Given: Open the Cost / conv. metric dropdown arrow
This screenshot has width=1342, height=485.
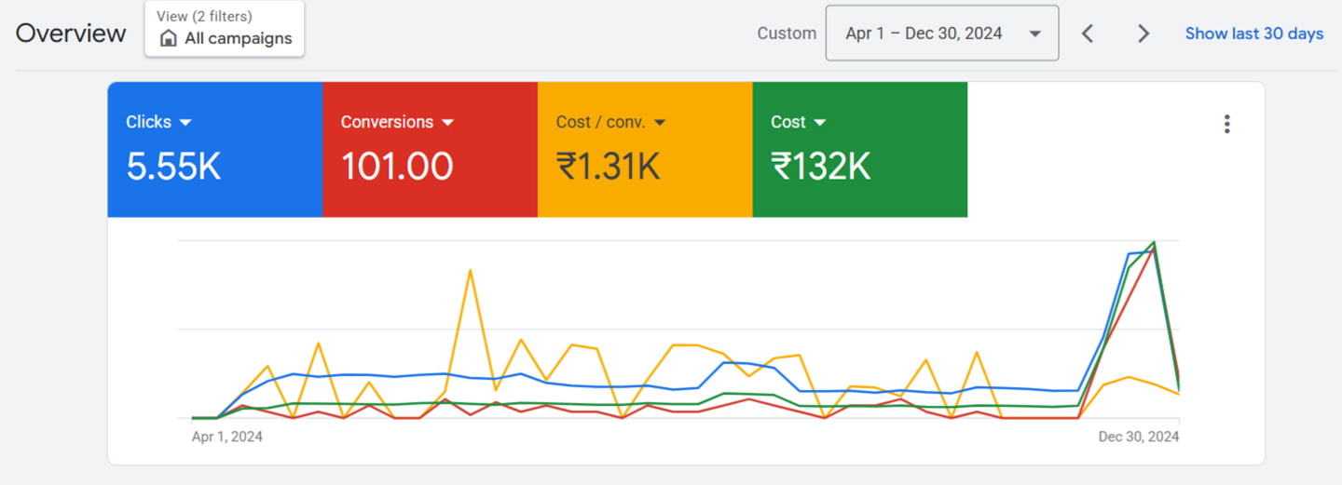Looking at the screenshot, I should [660, 123].
